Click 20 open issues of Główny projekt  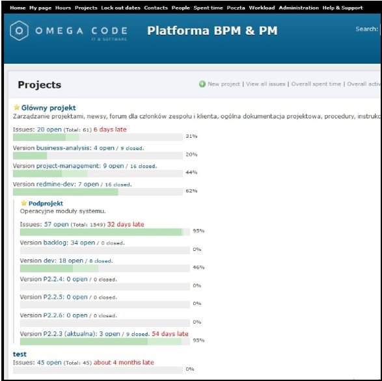click(49, 129)
